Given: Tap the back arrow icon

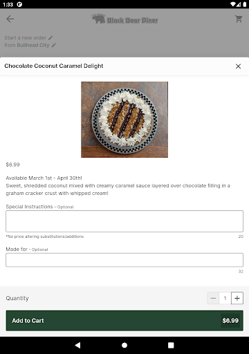Looking at the screenshot, I should 10,19.
